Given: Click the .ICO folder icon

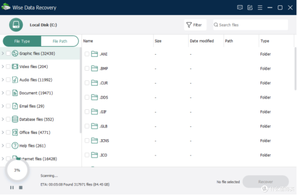Looking at the screenshot, I should point(94,155).
